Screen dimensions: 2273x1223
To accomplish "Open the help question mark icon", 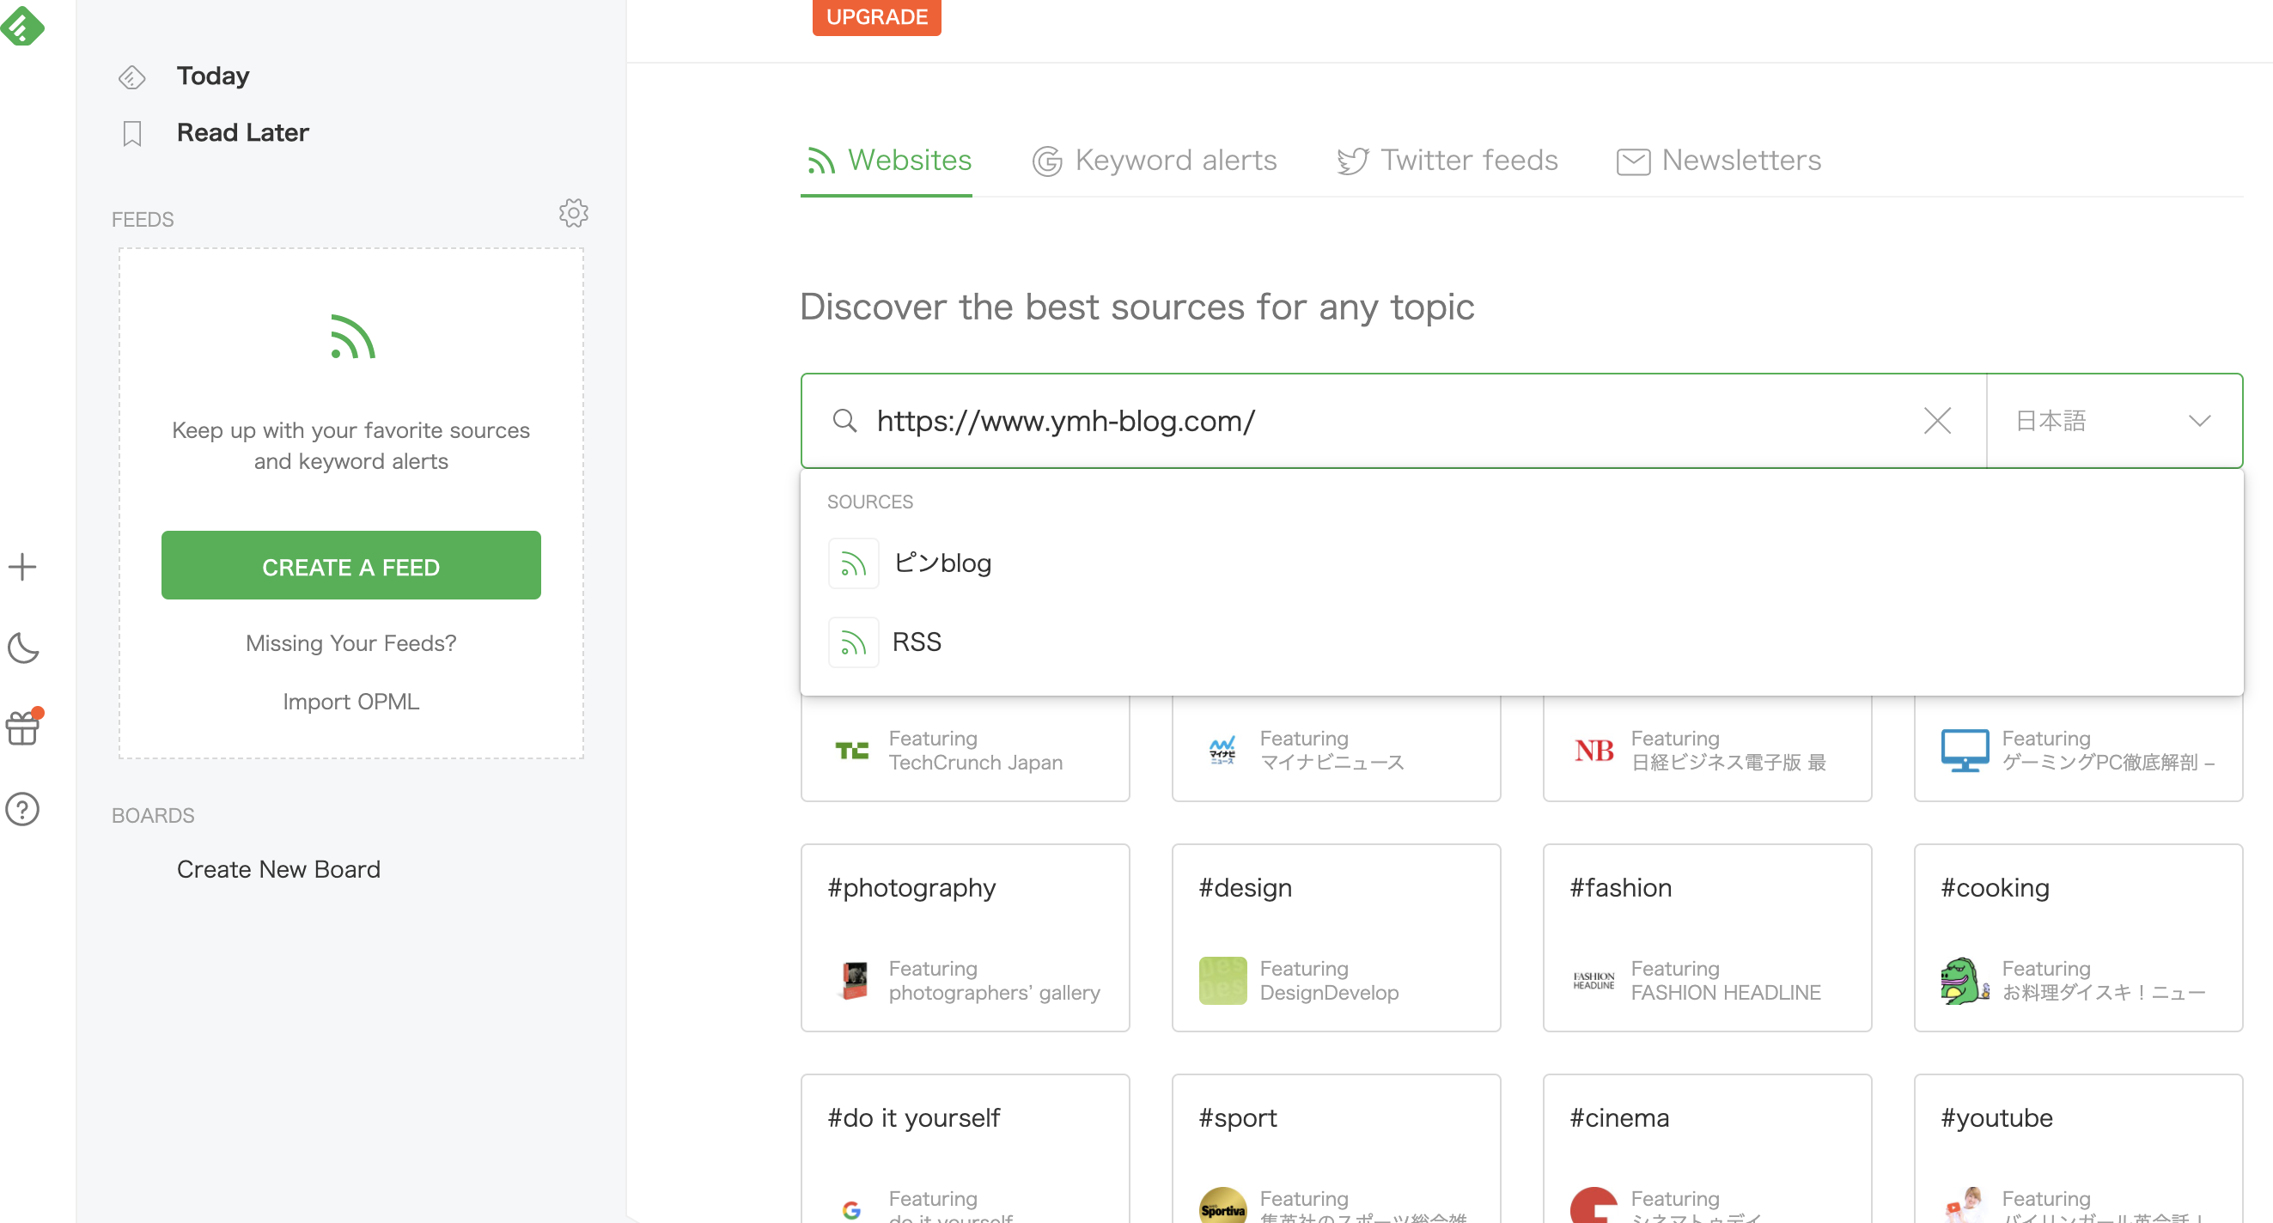I will (23, 808).
